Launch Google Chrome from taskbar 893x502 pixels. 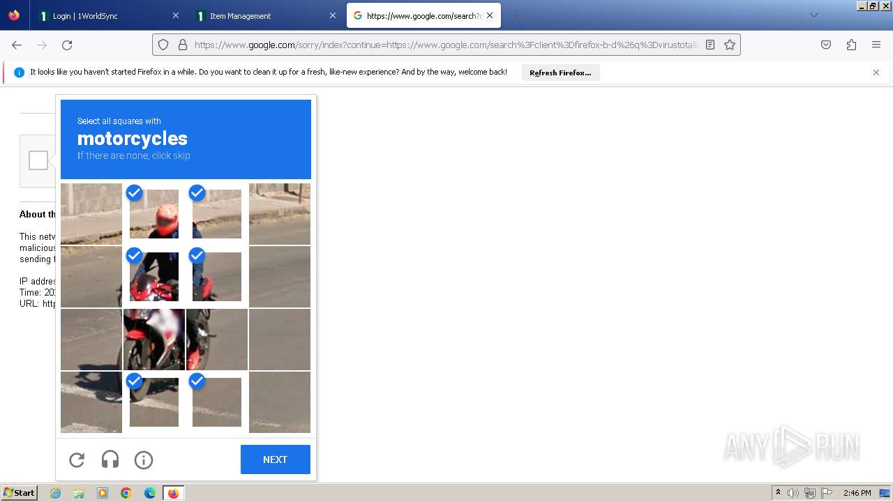[126, 493]
